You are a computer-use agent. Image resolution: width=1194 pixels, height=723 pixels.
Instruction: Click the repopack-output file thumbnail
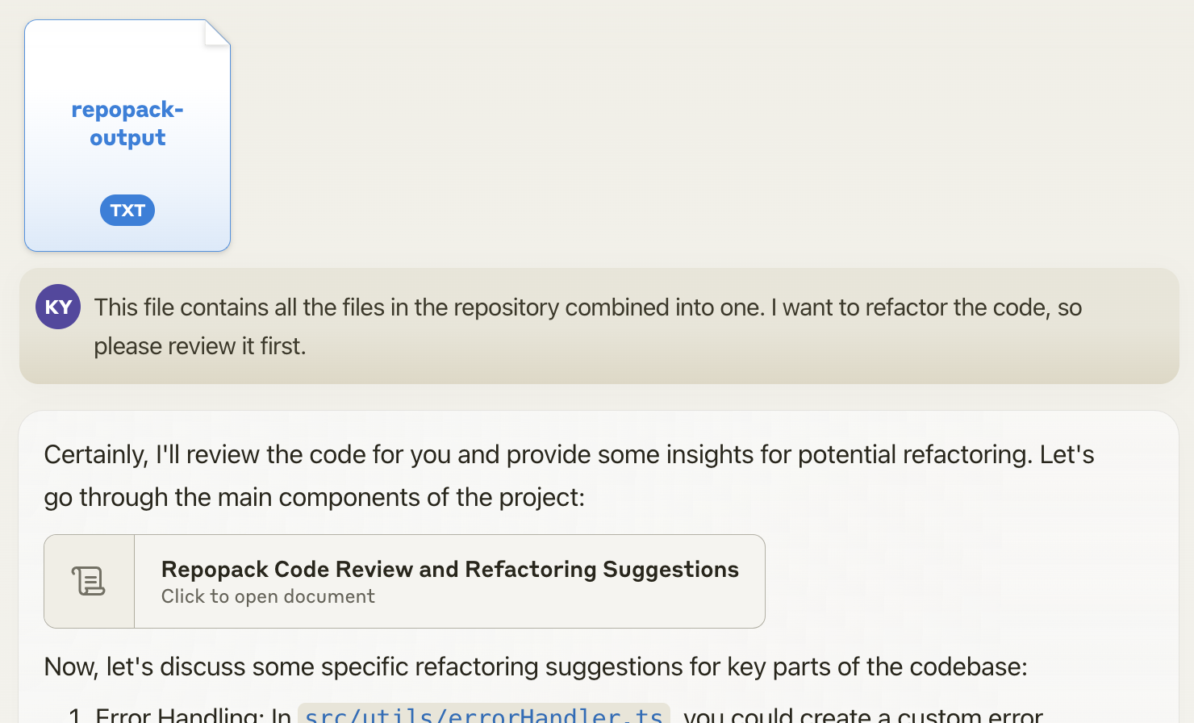127,135
